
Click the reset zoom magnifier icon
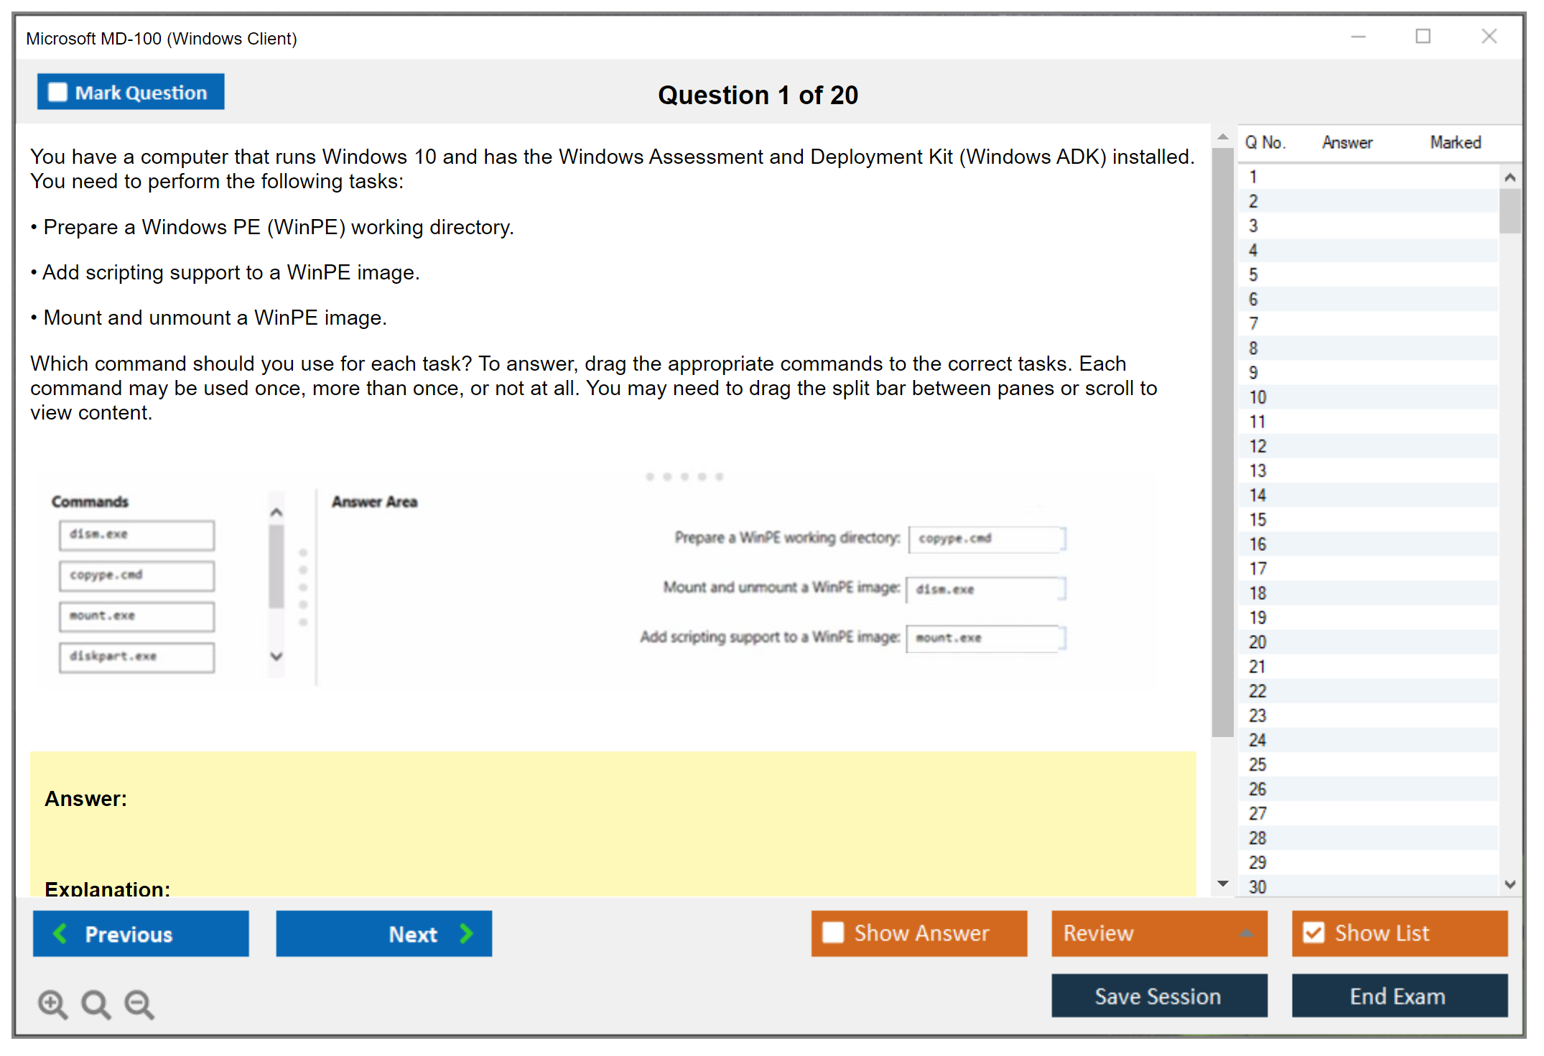[x=96, y=1004]
